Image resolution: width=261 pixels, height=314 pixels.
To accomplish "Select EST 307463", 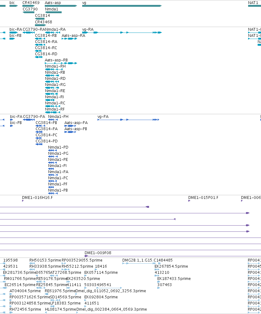I will point(164,285).
